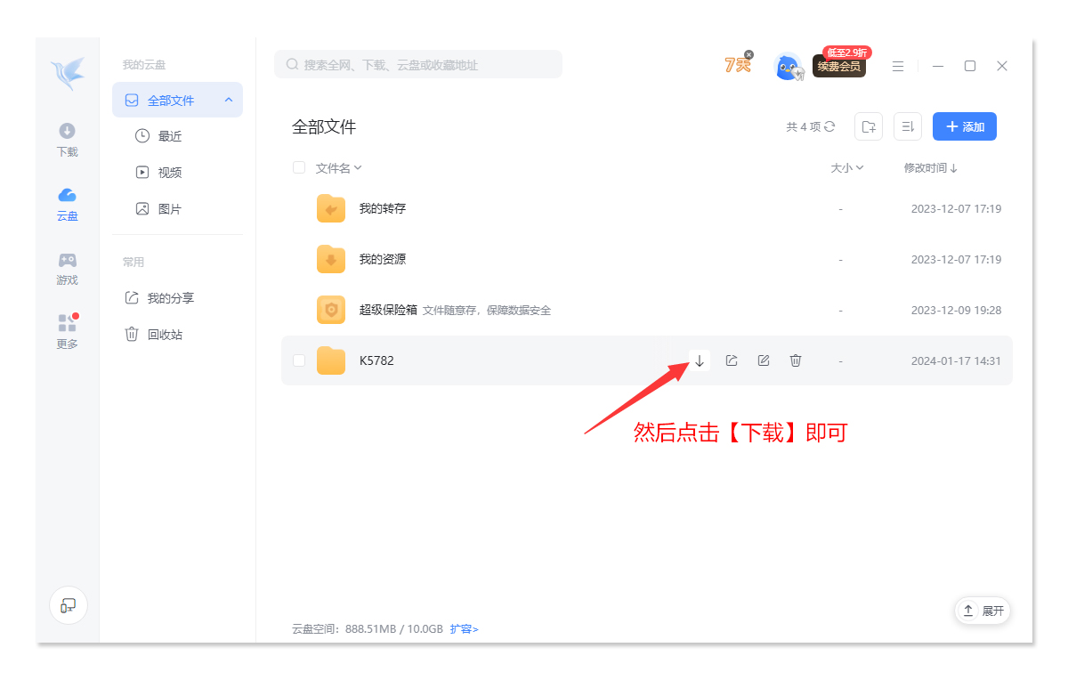Click the 扩容 link for cloud space
Screen dimensions: 1068x680
tap(464, 628)
